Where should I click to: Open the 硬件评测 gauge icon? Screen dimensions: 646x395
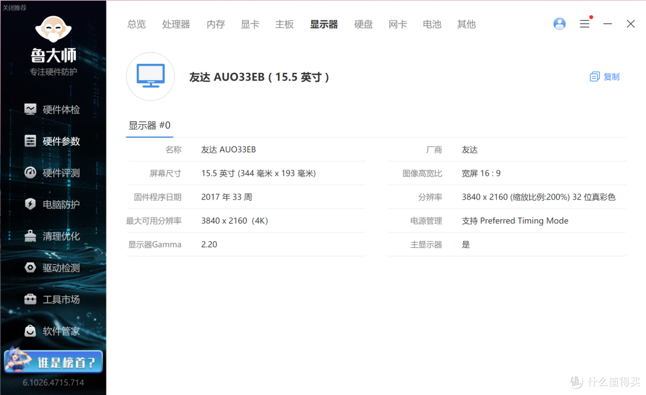click(30, 172)
